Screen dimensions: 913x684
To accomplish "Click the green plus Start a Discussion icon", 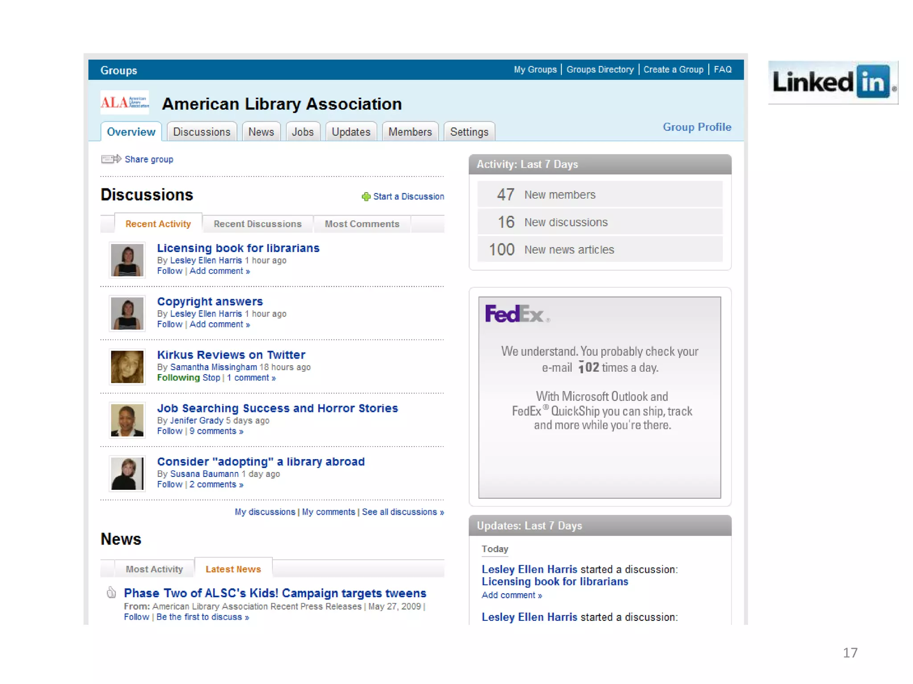I will coord(366,196).
